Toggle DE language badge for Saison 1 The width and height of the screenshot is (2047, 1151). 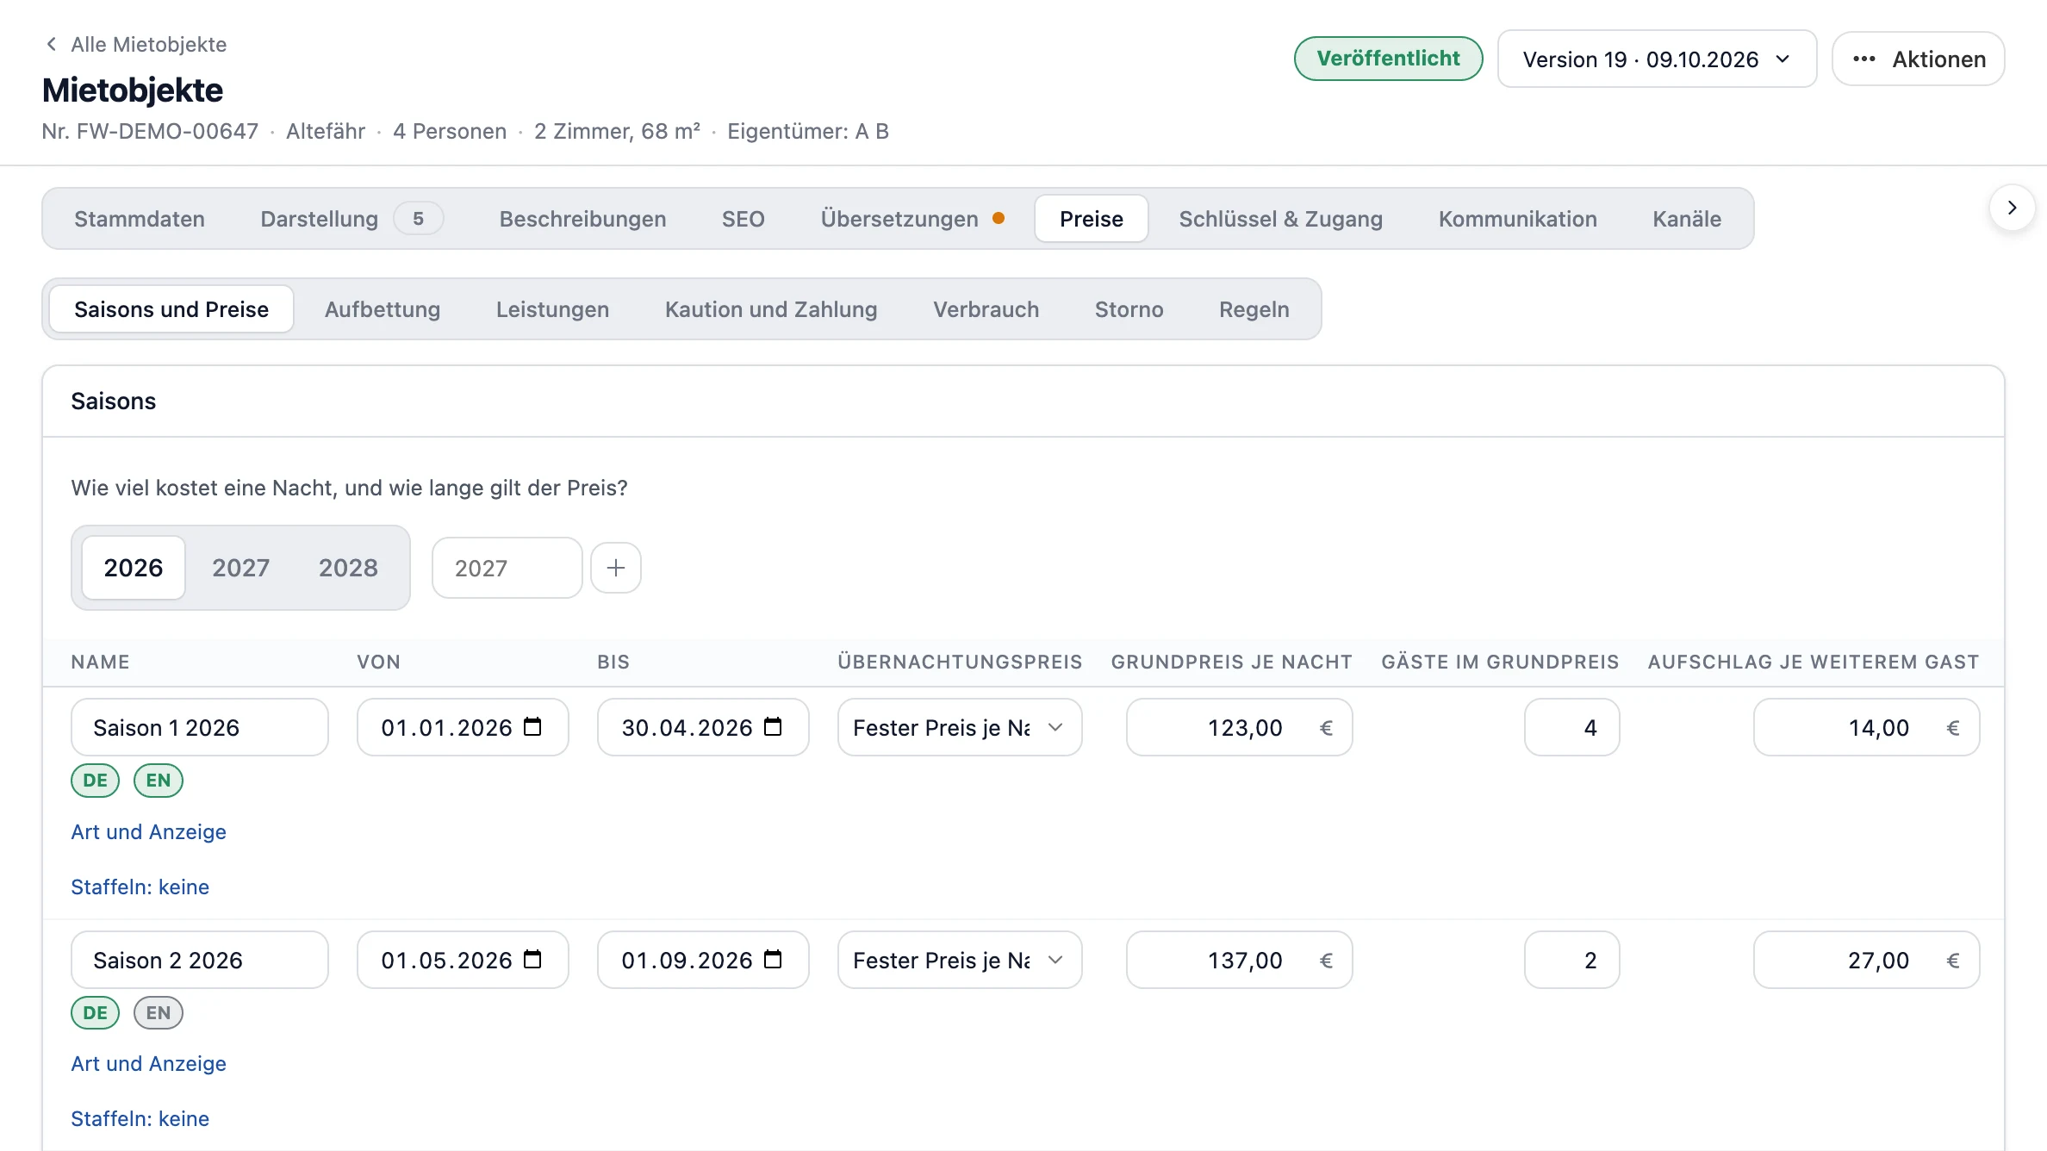[x=95, y=781]
